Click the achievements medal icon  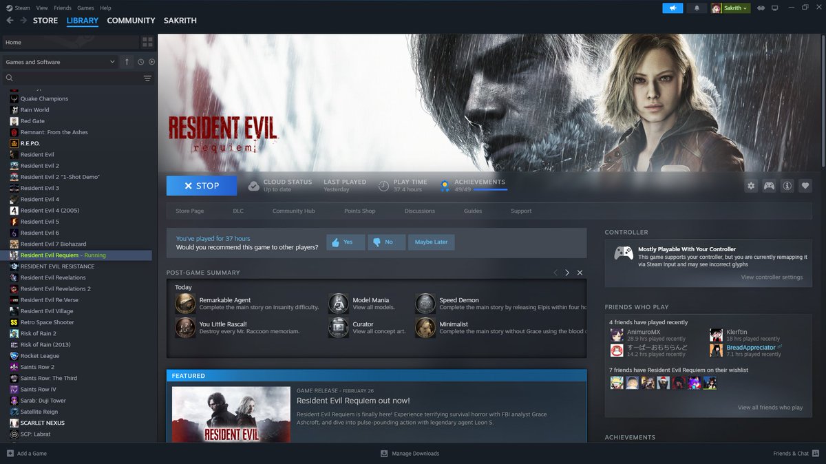(x=445, y=186)
